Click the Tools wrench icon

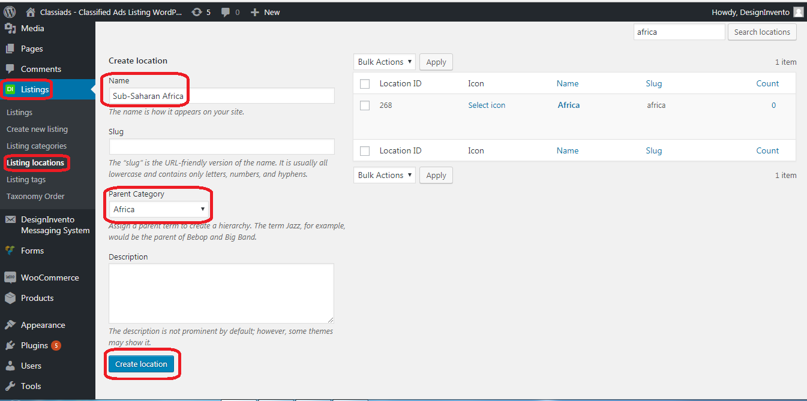pyautogui.click(x=10, y=386)
